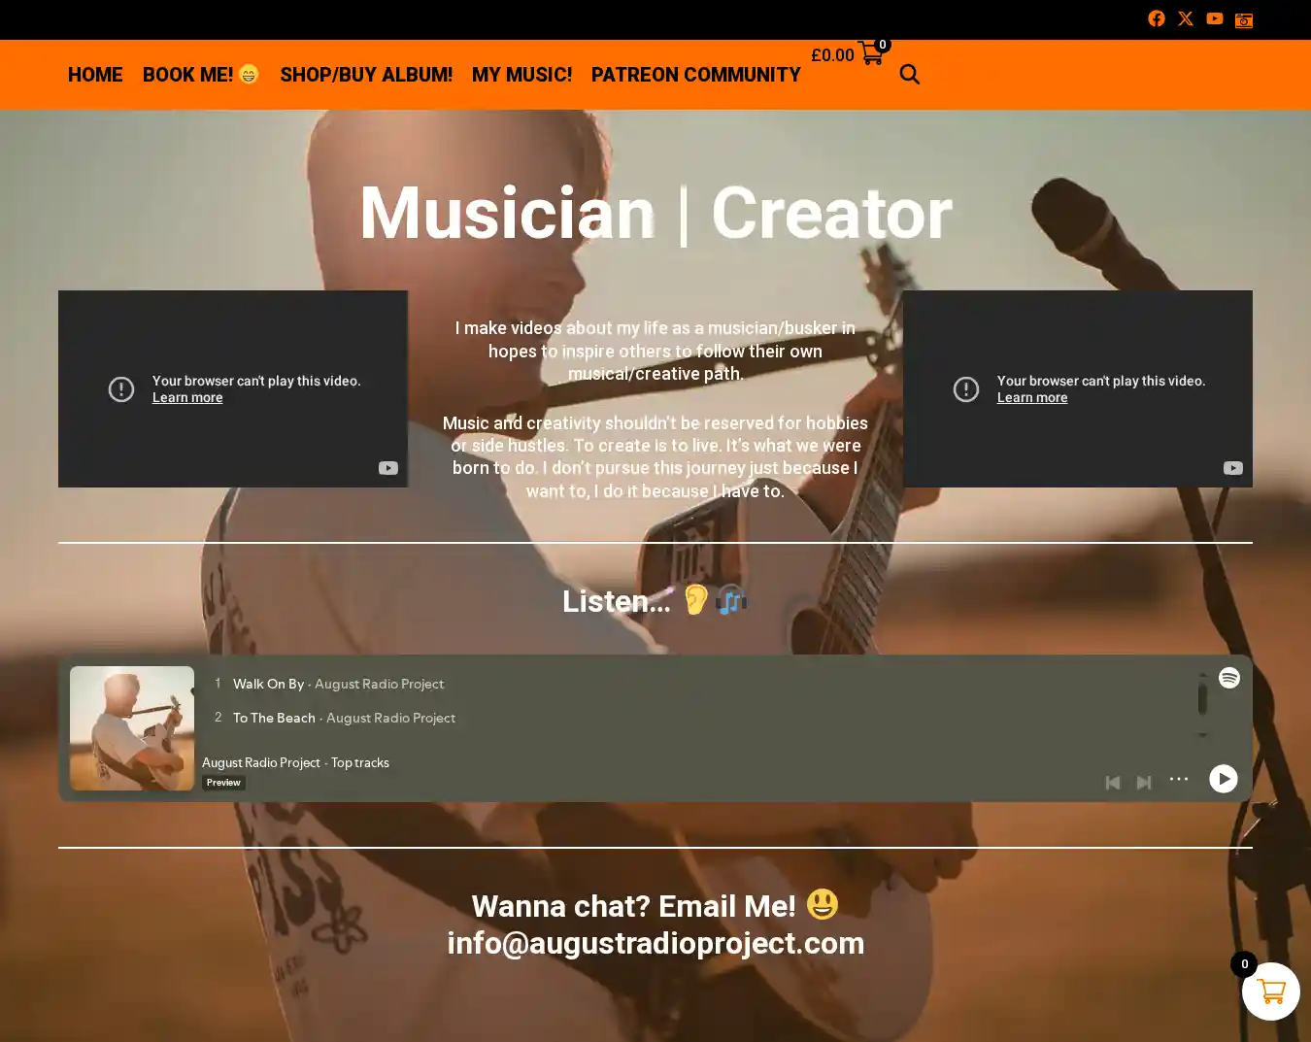The height and width of the screenshot is (1042, 1311).
Task: Play the Spotify top tracks preview
Action: (1223, 779)
